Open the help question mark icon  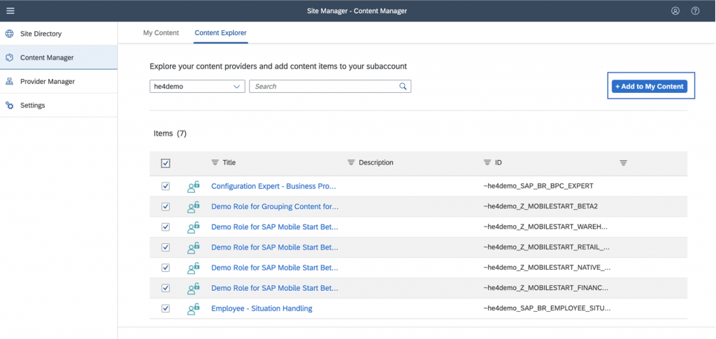tap(695, 11)
